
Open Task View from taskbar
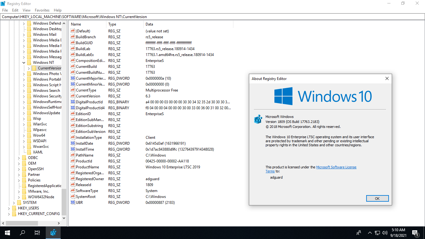[37, 233]
